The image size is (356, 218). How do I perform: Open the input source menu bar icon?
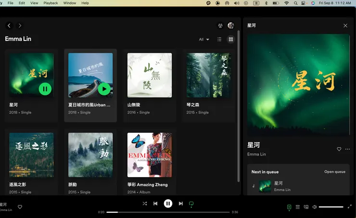[256, 3]
